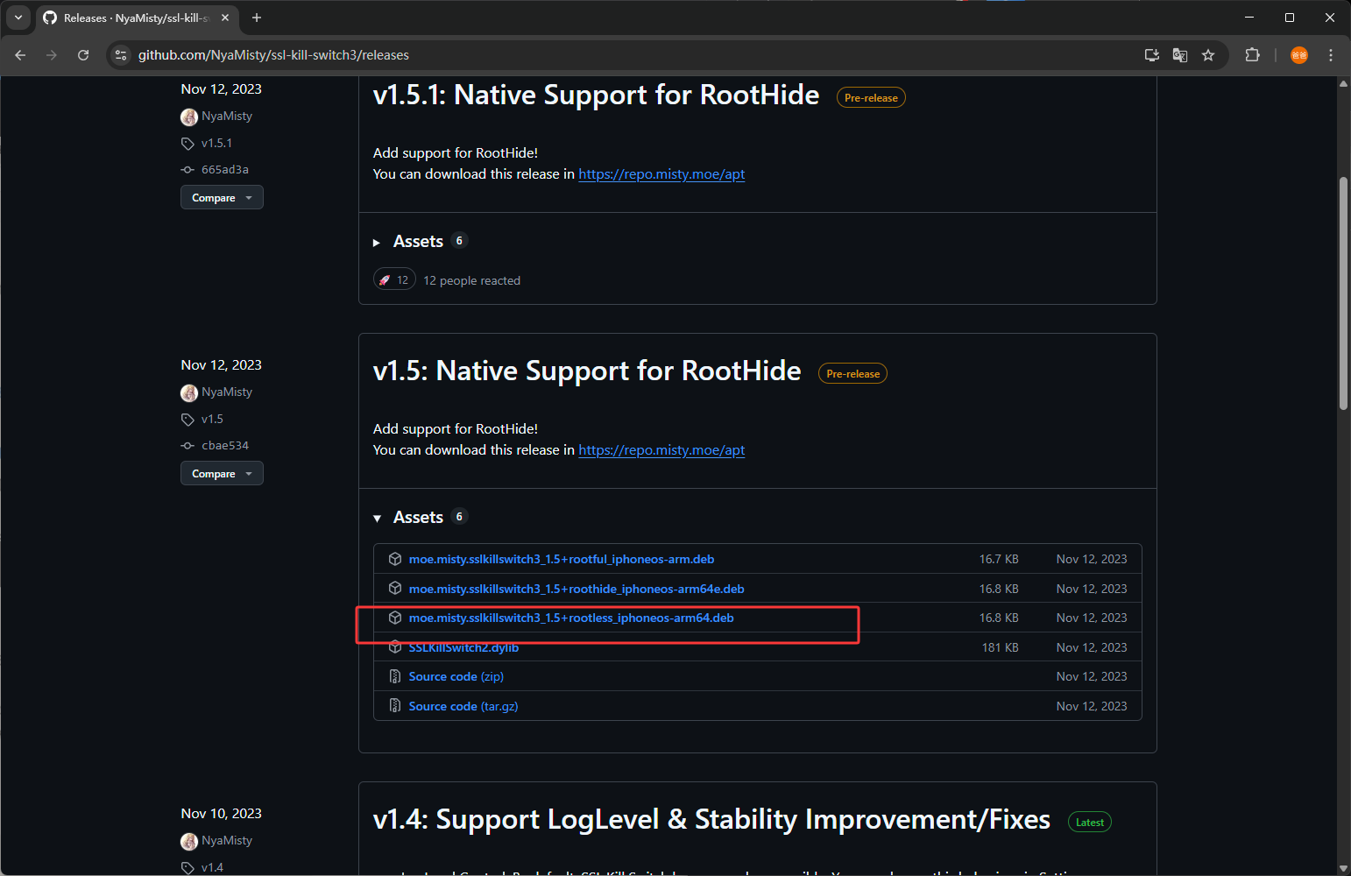Open a new tab with plus button
The width and height of the screenshot is (1351, 876).
(x=257, y=18)
